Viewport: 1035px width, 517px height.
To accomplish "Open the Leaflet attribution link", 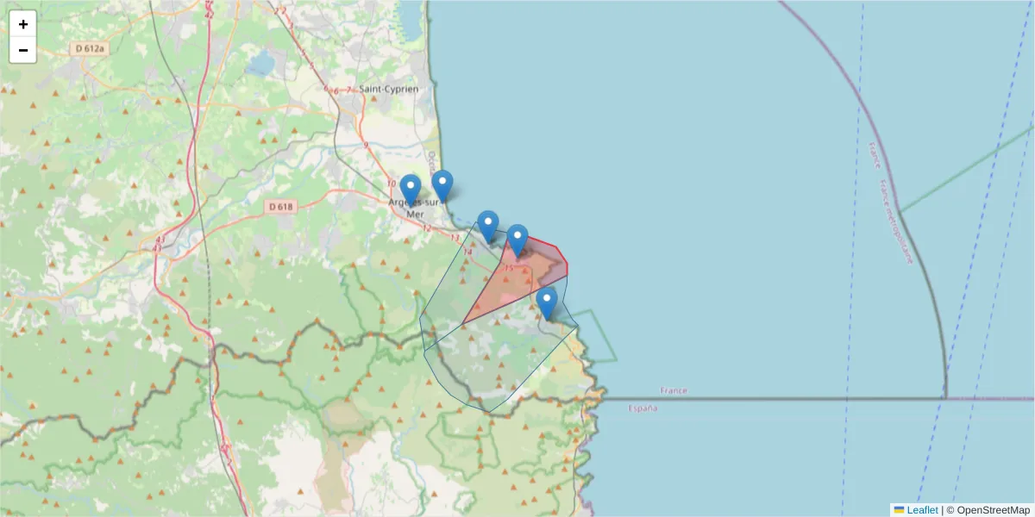I will click(x=922, y=510).
